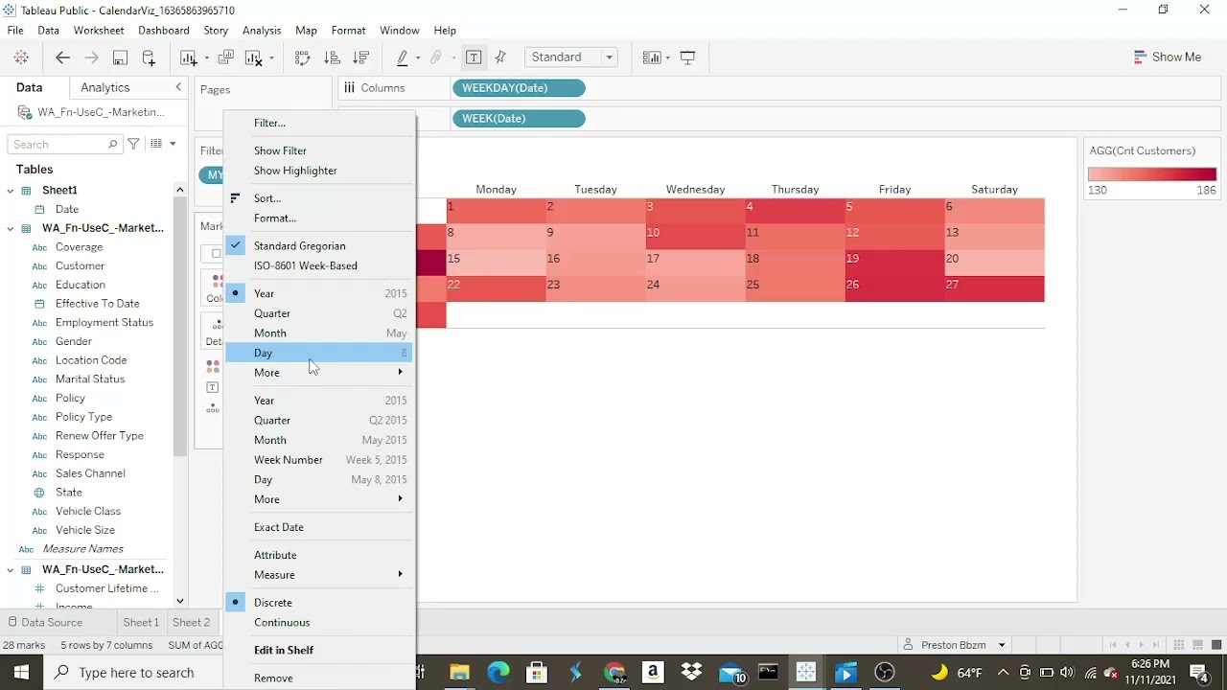Expand the first More submenu
The height and width of the screenshot is (690, 1227).
coord(319,373)
